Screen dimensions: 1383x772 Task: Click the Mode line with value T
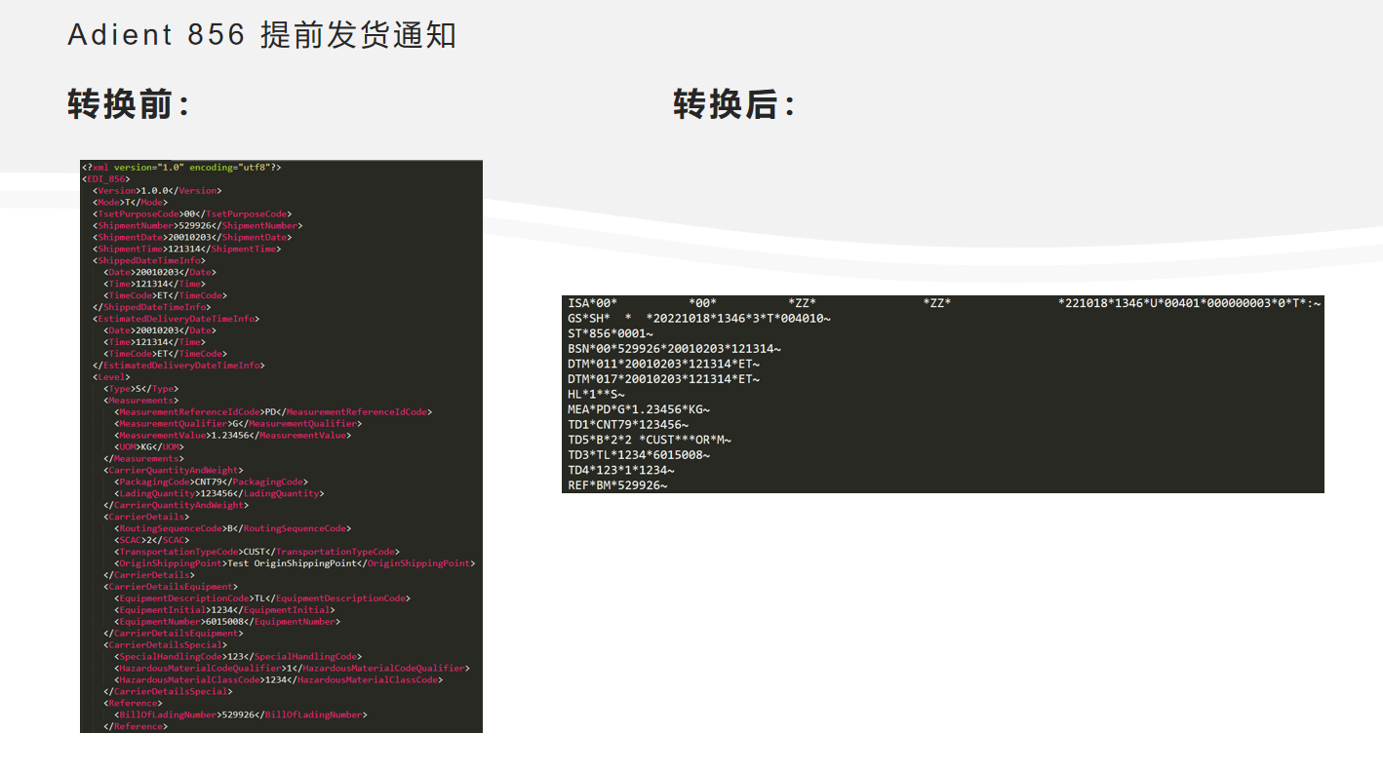point(130,203)
